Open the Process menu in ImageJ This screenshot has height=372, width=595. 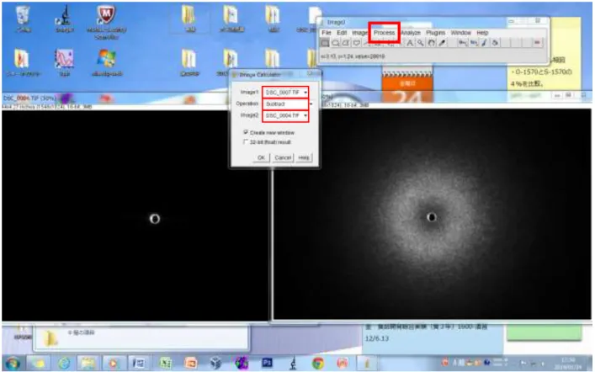[x=384, y=33]
